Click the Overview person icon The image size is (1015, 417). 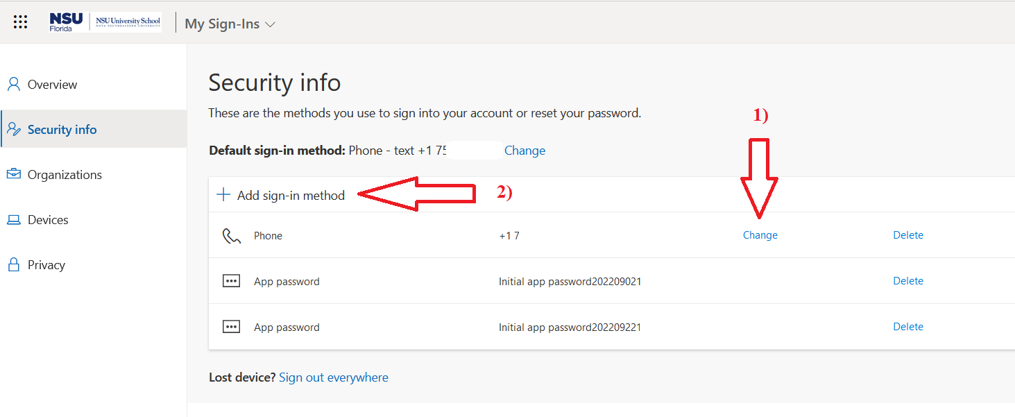pyautogui.click(x=13, y=84)
